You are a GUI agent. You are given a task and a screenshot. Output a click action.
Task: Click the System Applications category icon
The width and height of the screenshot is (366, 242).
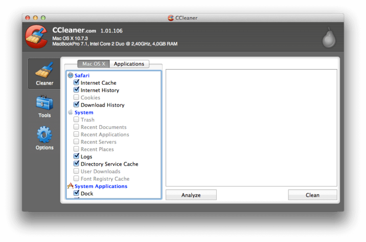point(70,186)
